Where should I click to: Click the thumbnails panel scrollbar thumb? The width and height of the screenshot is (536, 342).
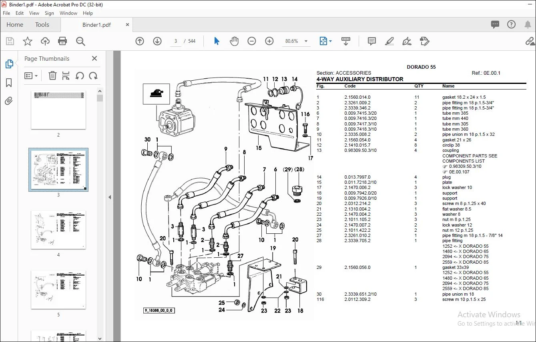coord(100,98)
